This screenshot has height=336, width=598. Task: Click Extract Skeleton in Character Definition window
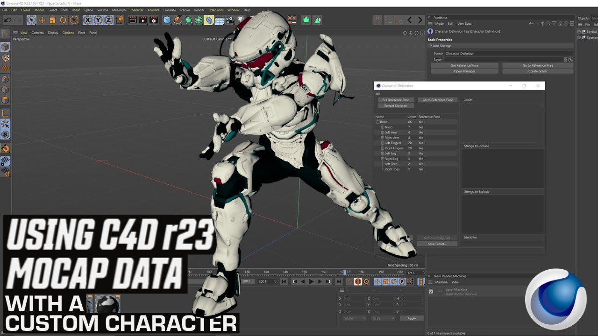point(396,105)
